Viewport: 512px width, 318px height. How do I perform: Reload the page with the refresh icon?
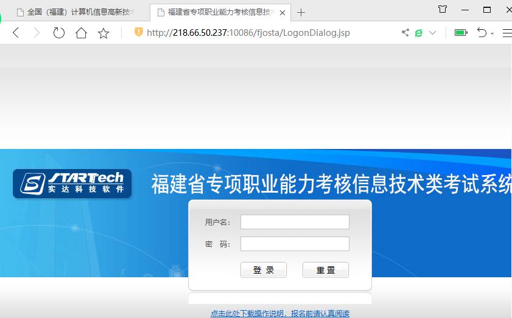(x=59, y=33)
